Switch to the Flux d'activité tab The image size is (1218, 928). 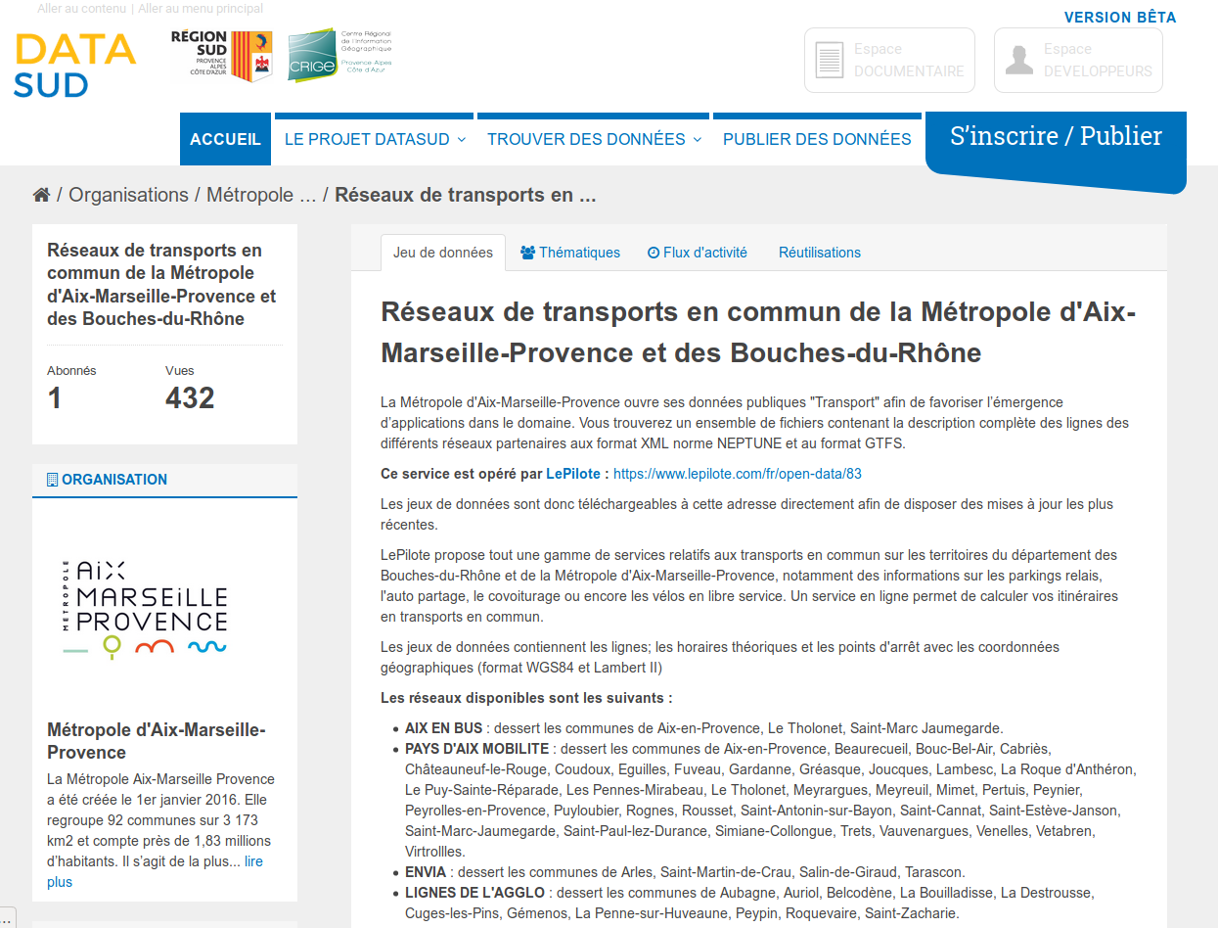(x=698, y=253)
